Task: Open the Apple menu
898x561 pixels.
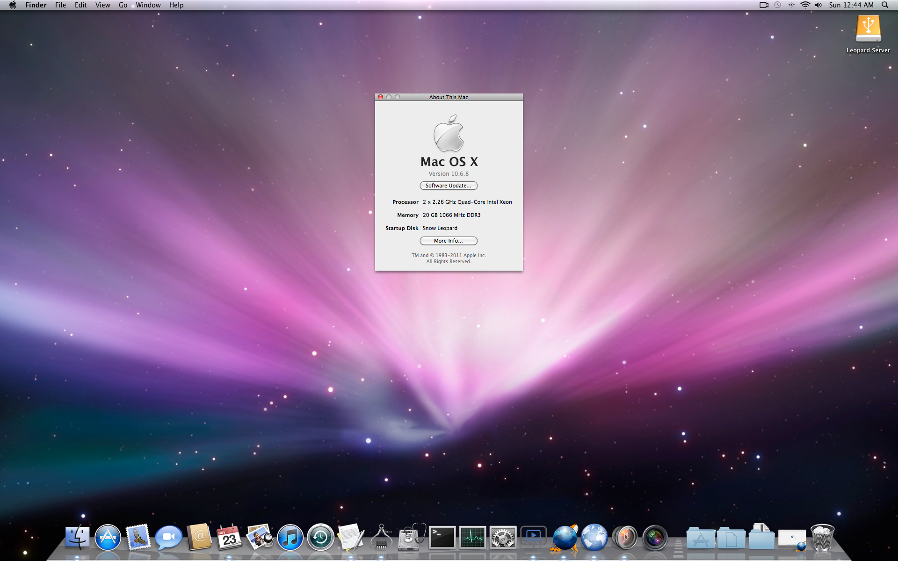Action: pyautogui.click(x=13, y=5)
